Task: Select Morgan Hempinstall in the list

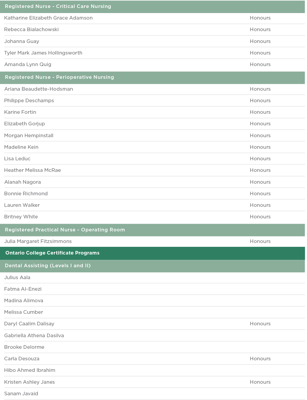Action: 29,136
